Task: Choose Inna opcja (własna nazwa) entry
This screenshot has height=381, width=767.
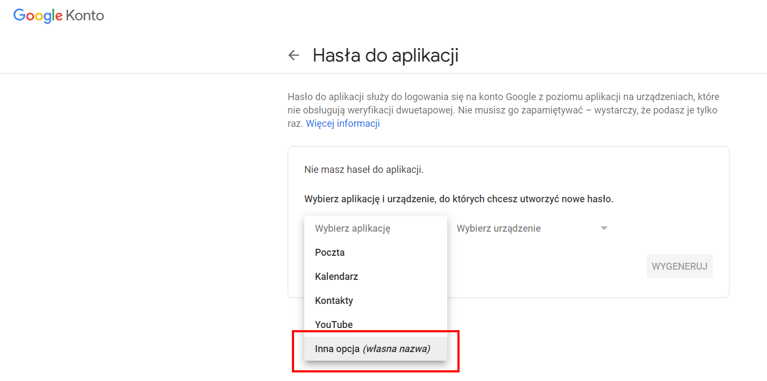Action: [375, 349]
